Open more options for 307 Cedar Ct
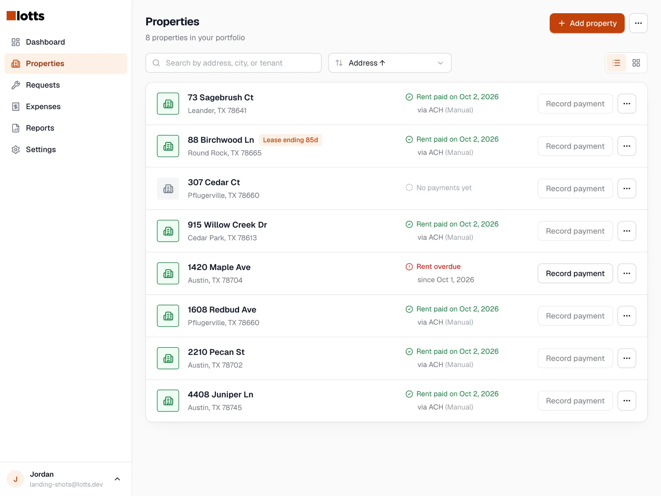 click(x=626, y=188)
